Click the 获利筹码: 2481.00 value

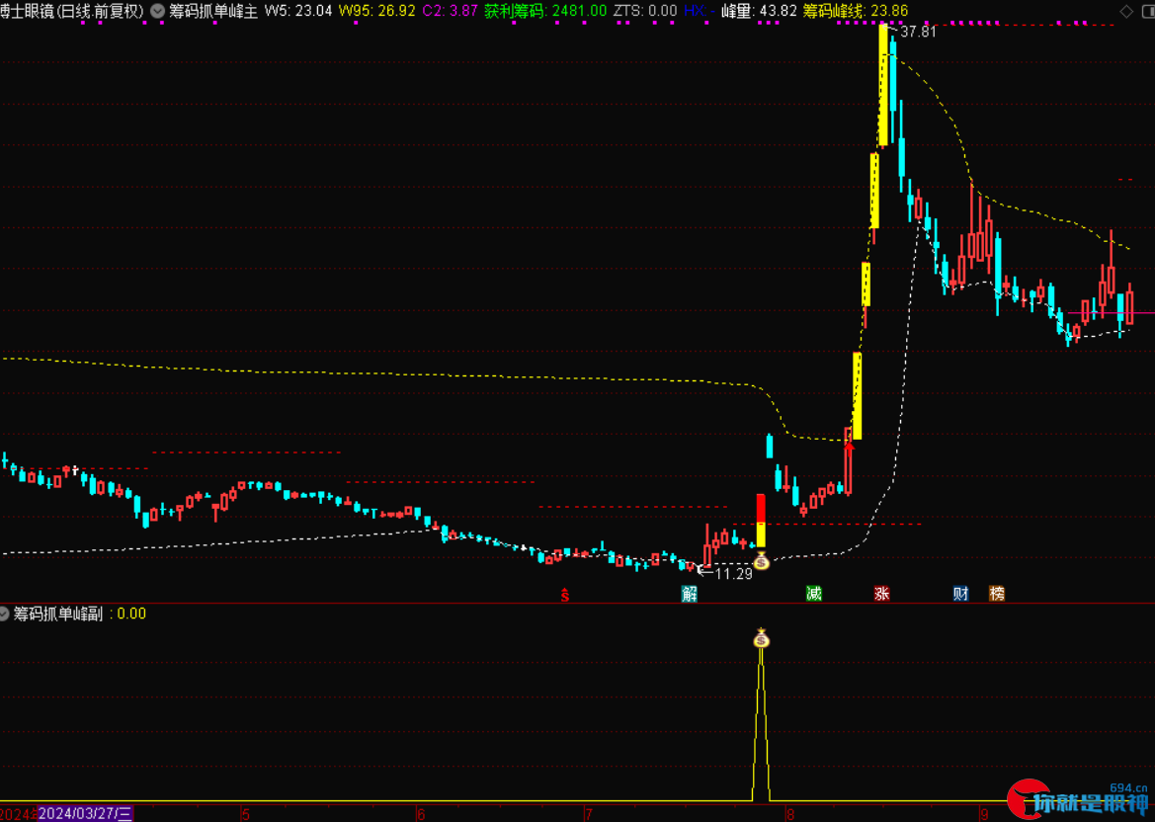[545, 11]
